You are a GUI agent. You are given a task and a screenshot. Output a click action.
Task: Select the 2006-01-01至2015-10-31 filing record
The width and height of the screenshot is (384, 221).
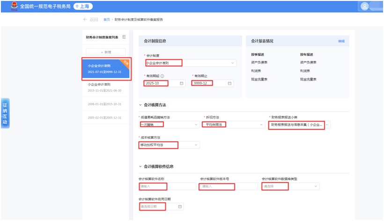point(105,104)
